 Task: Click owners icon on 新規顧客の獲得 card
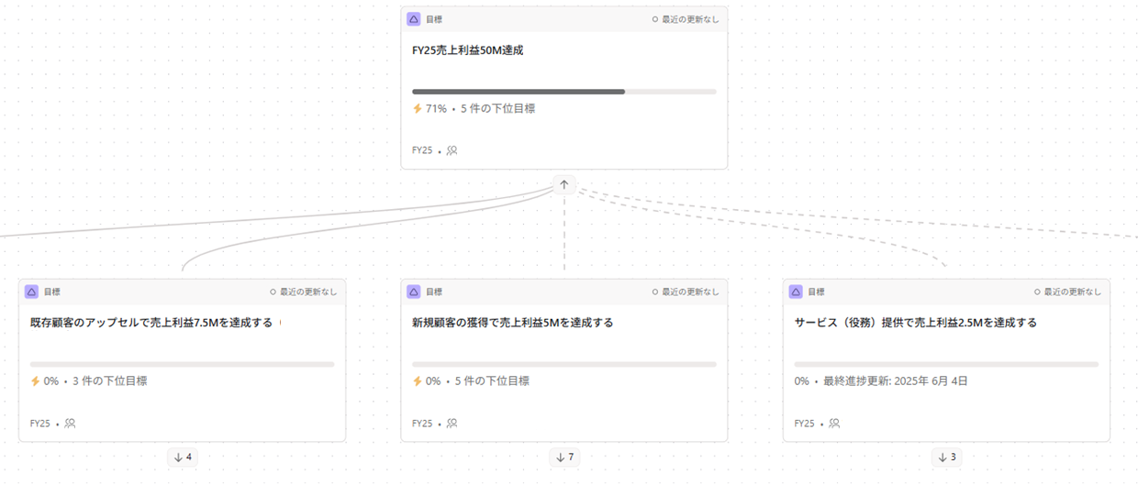click(x=452, y=424)
